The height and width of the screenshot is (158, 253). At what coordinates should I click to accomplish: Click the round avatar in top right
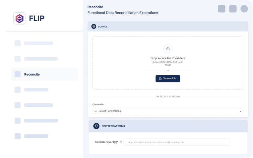point(244,9)
